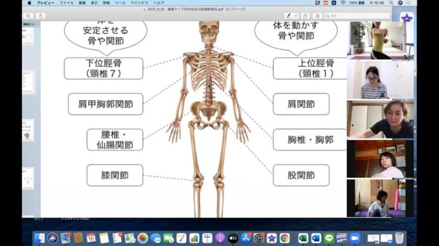Open Google Chrome from the Dock
The width and height of the screenshot is (439, 246).
click(284, 238)
